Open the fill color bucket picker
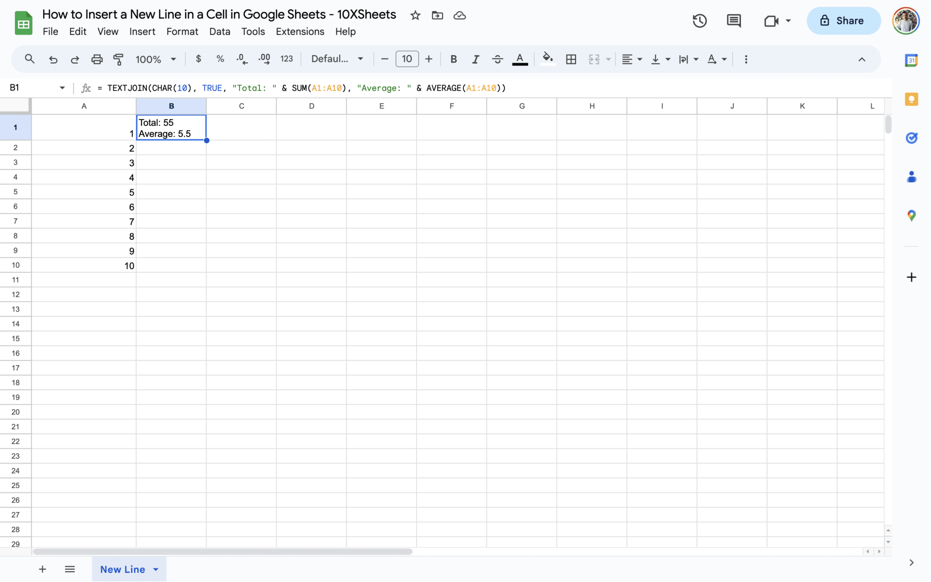 548,59
